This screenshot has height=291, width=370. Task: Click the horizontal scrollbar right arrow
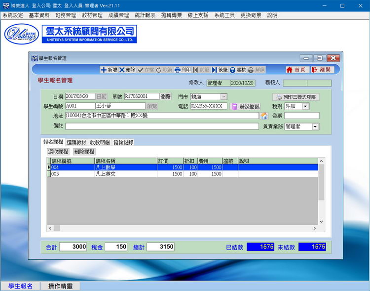315,228
